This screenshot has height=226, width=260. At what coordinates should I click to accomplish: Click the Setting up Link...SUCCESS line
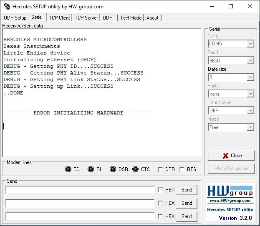(58, 86)
